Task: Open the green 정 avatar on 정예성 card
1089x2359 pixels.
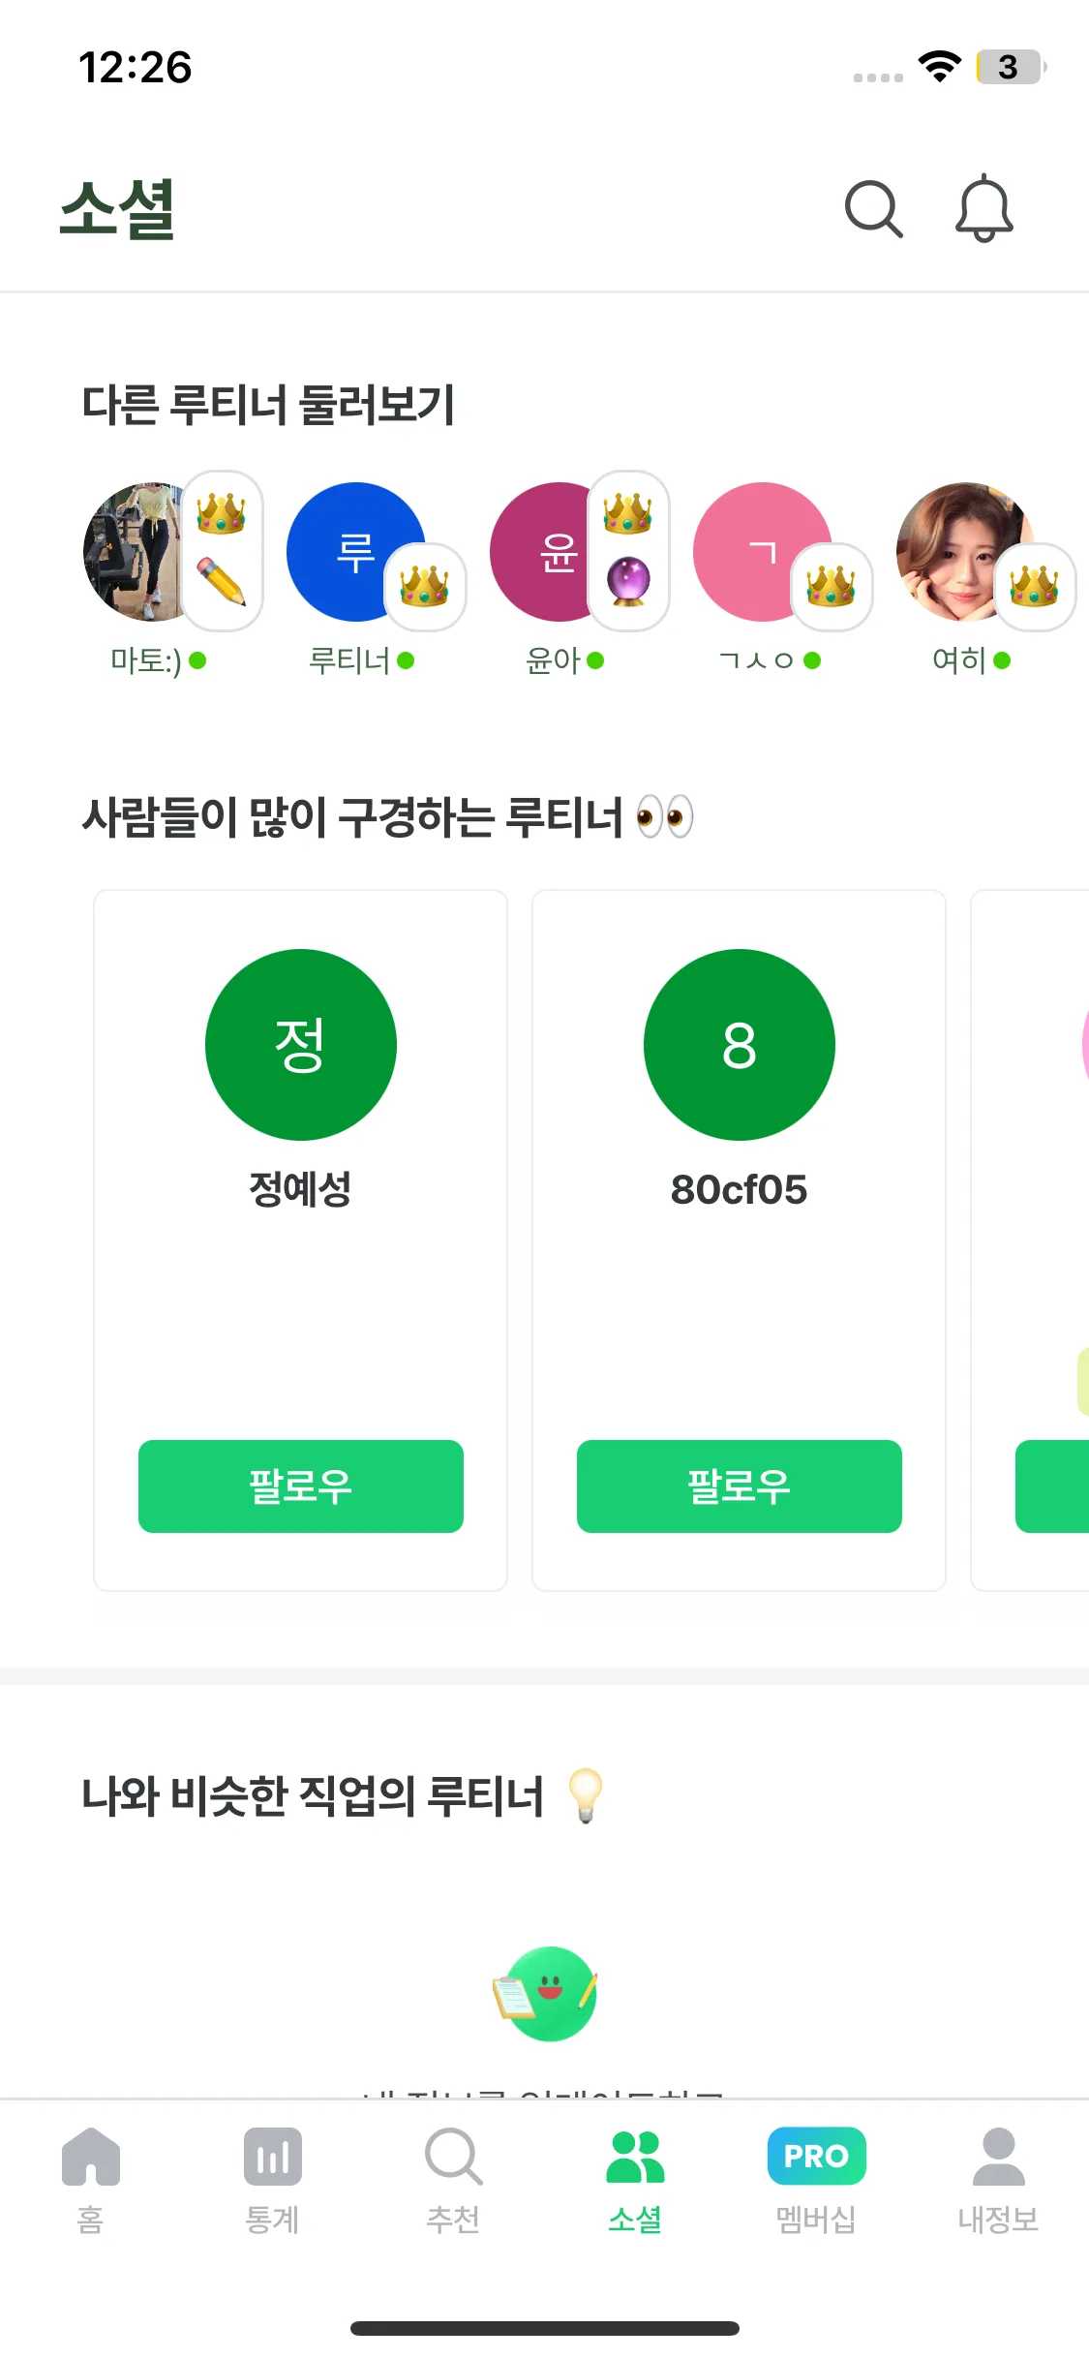Action: tap(300, 1044)
